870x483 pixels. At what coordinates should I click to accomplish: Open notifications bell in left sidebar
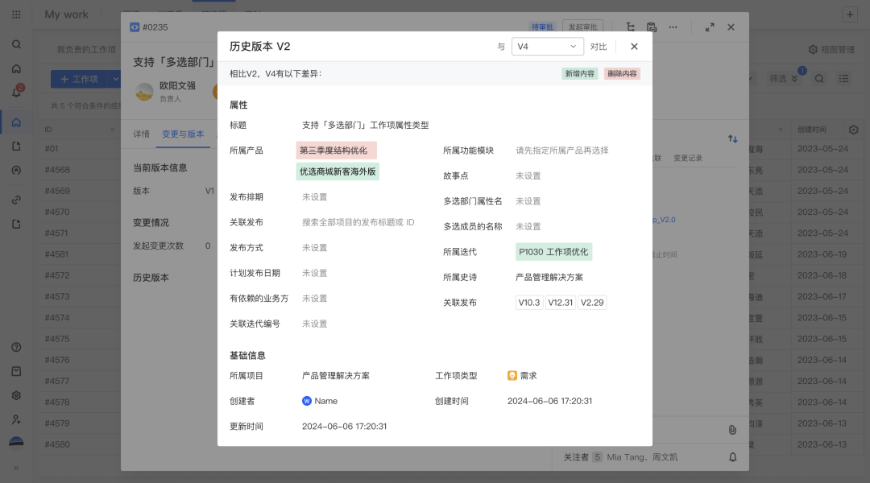click(x=16, y=92)
